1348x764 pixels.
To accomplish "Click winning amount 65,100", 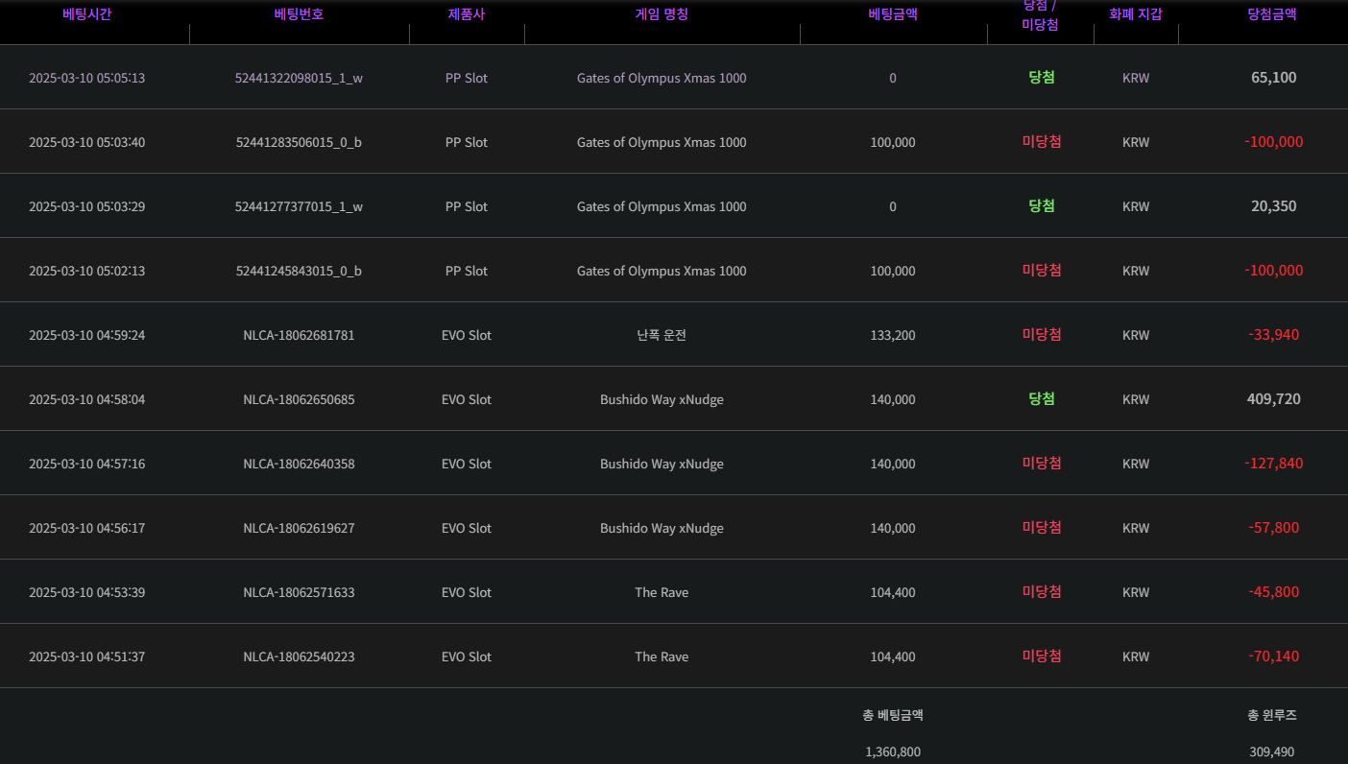I will pyautogui.click(x=1273, y=78).
